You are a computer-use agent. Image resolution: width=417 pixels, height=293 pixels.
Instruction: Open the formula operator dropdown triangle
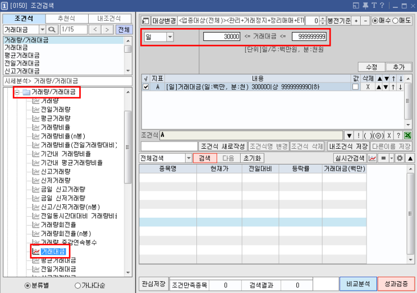[x=349, y=136]
